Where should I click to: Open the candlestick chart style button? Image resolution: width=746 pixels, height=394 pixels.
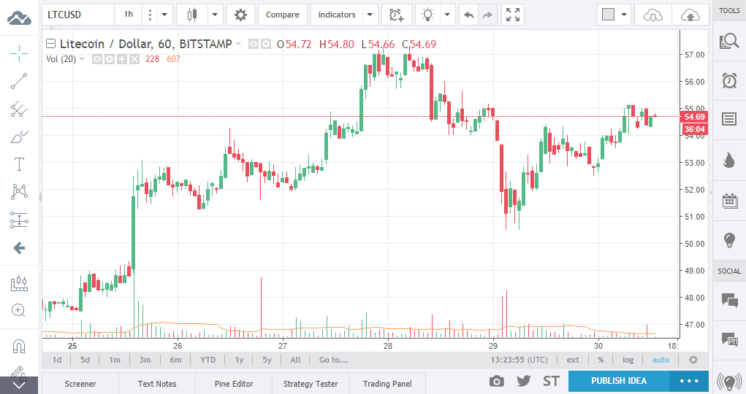191,15
